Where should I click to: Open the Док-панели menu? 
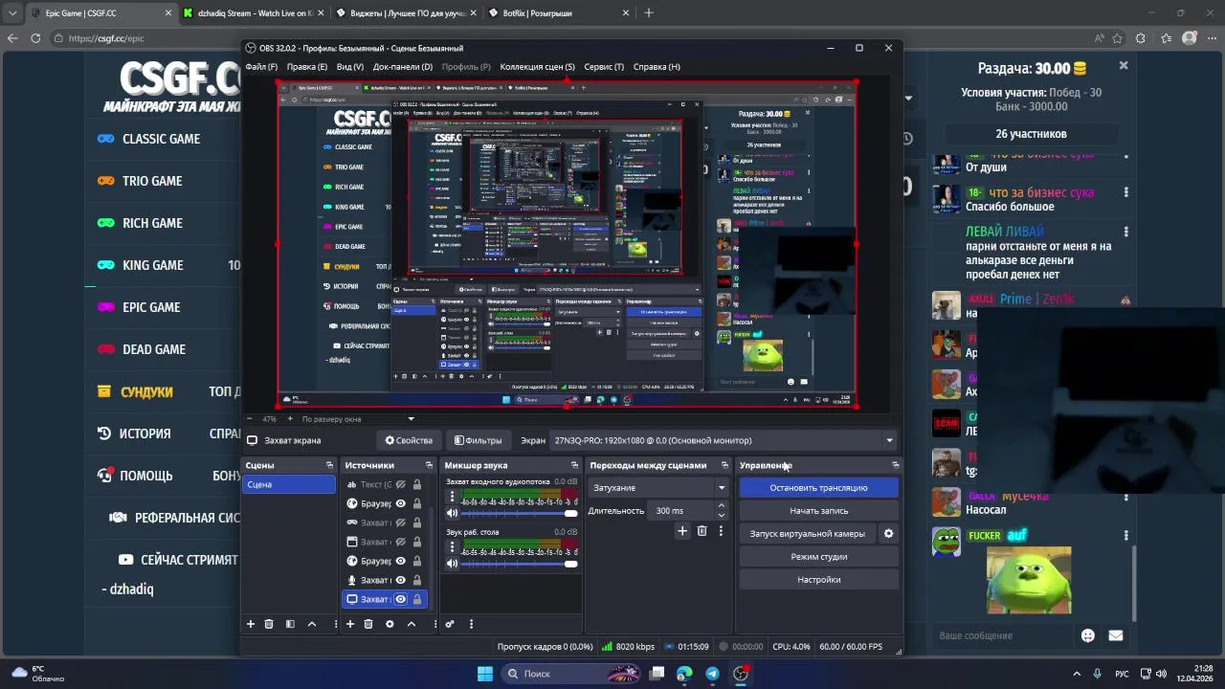402,67
